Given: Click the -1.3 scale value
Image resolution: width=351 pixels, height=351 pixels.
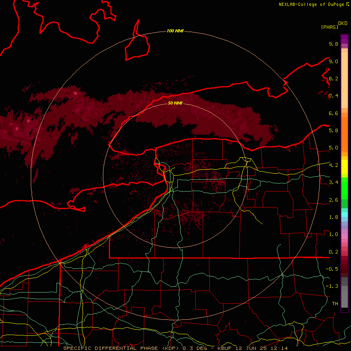Looking at the screenshot, I should click(332, 286).
